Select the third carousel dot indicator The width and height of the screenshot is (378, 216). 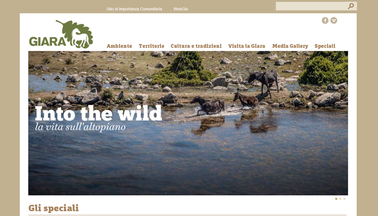pos(344,199)
